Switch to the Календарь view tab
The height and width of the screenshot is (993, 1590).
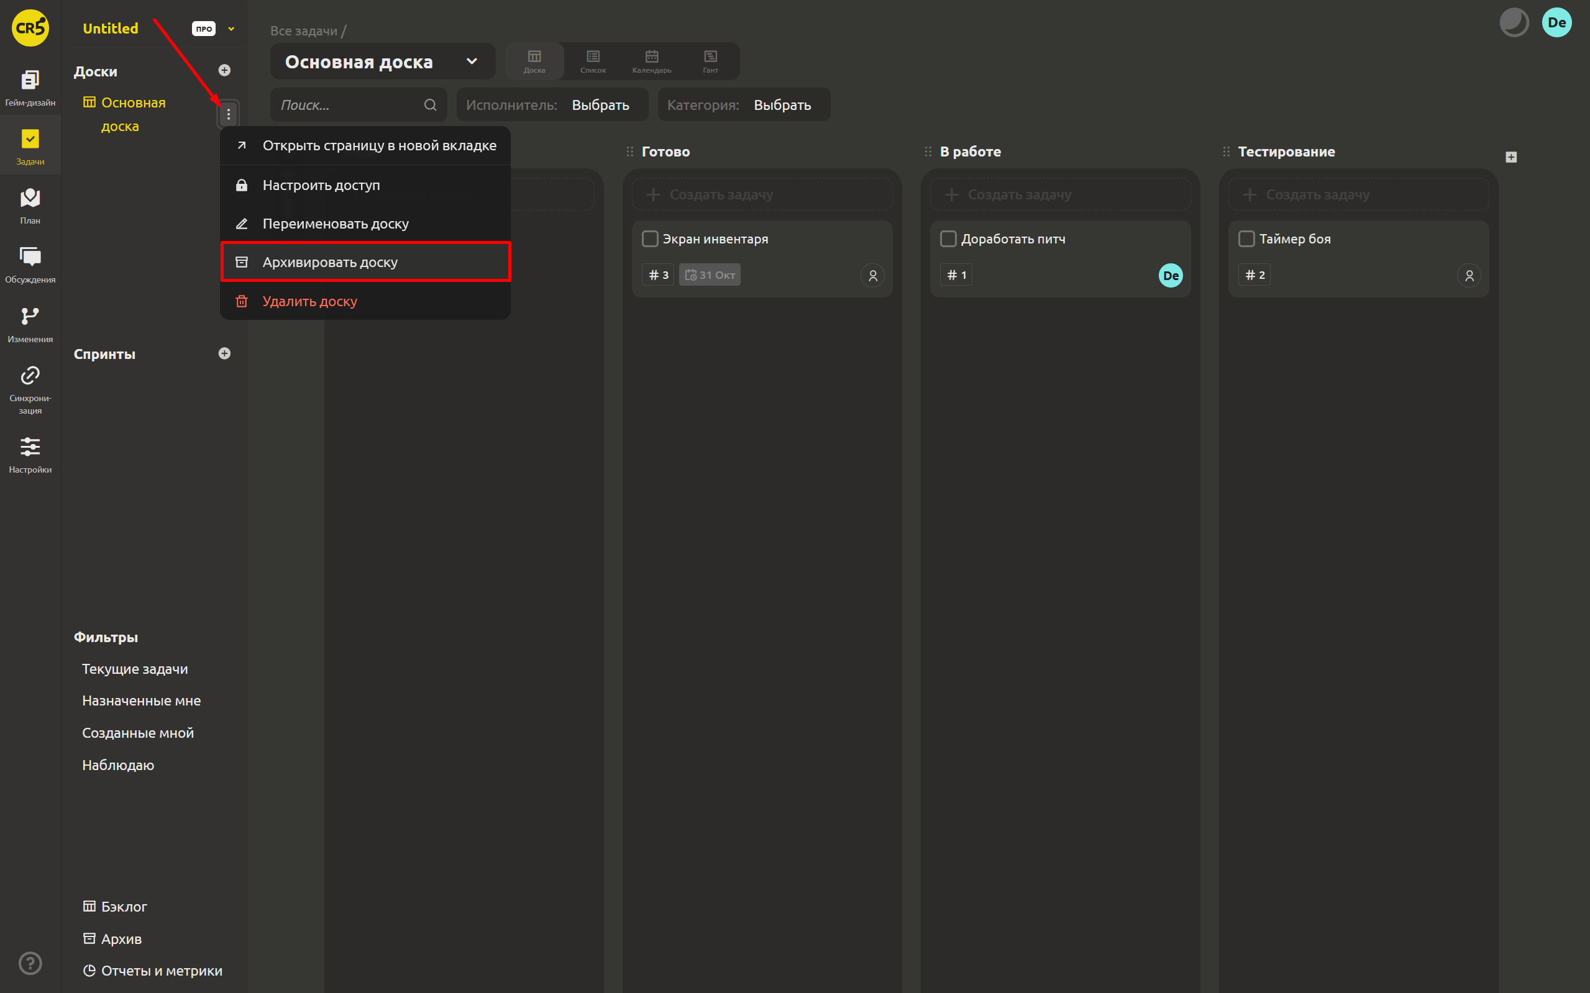click(652, 61)
